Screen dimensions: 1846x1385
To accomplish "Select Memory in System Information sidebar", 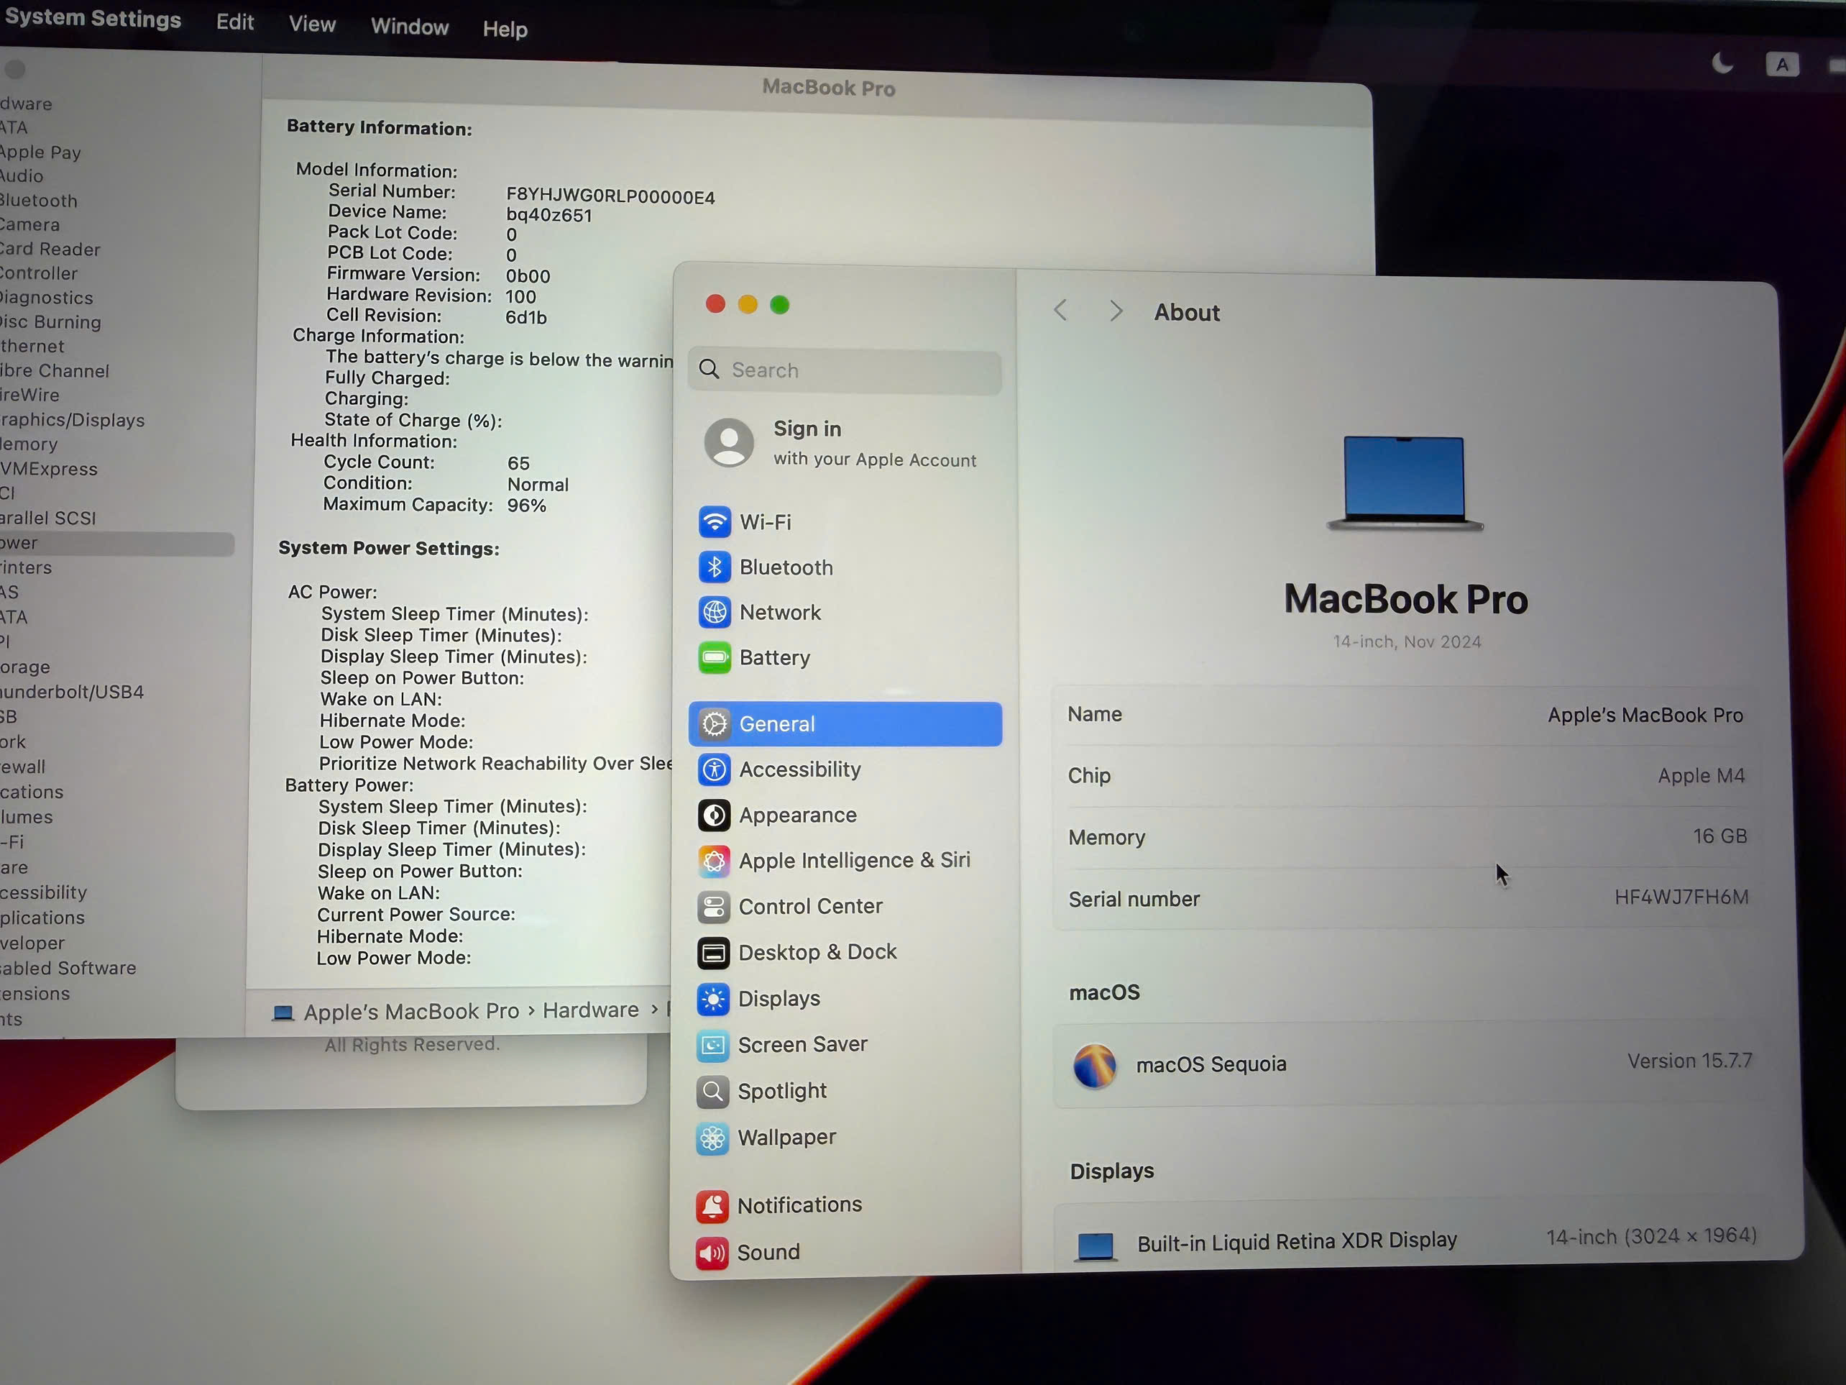I will tap(29, 444).
